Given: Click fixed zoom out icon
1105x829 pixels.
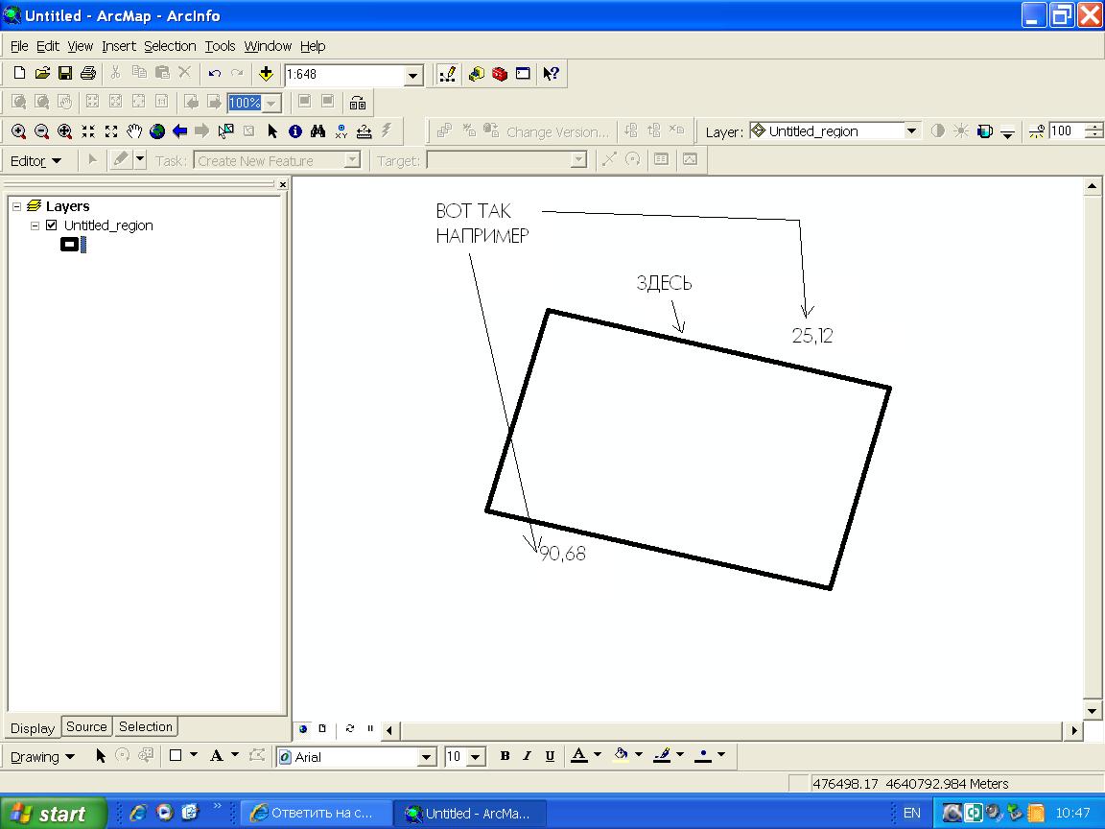Looking at the screenshot, I should (x=111, y=131).
